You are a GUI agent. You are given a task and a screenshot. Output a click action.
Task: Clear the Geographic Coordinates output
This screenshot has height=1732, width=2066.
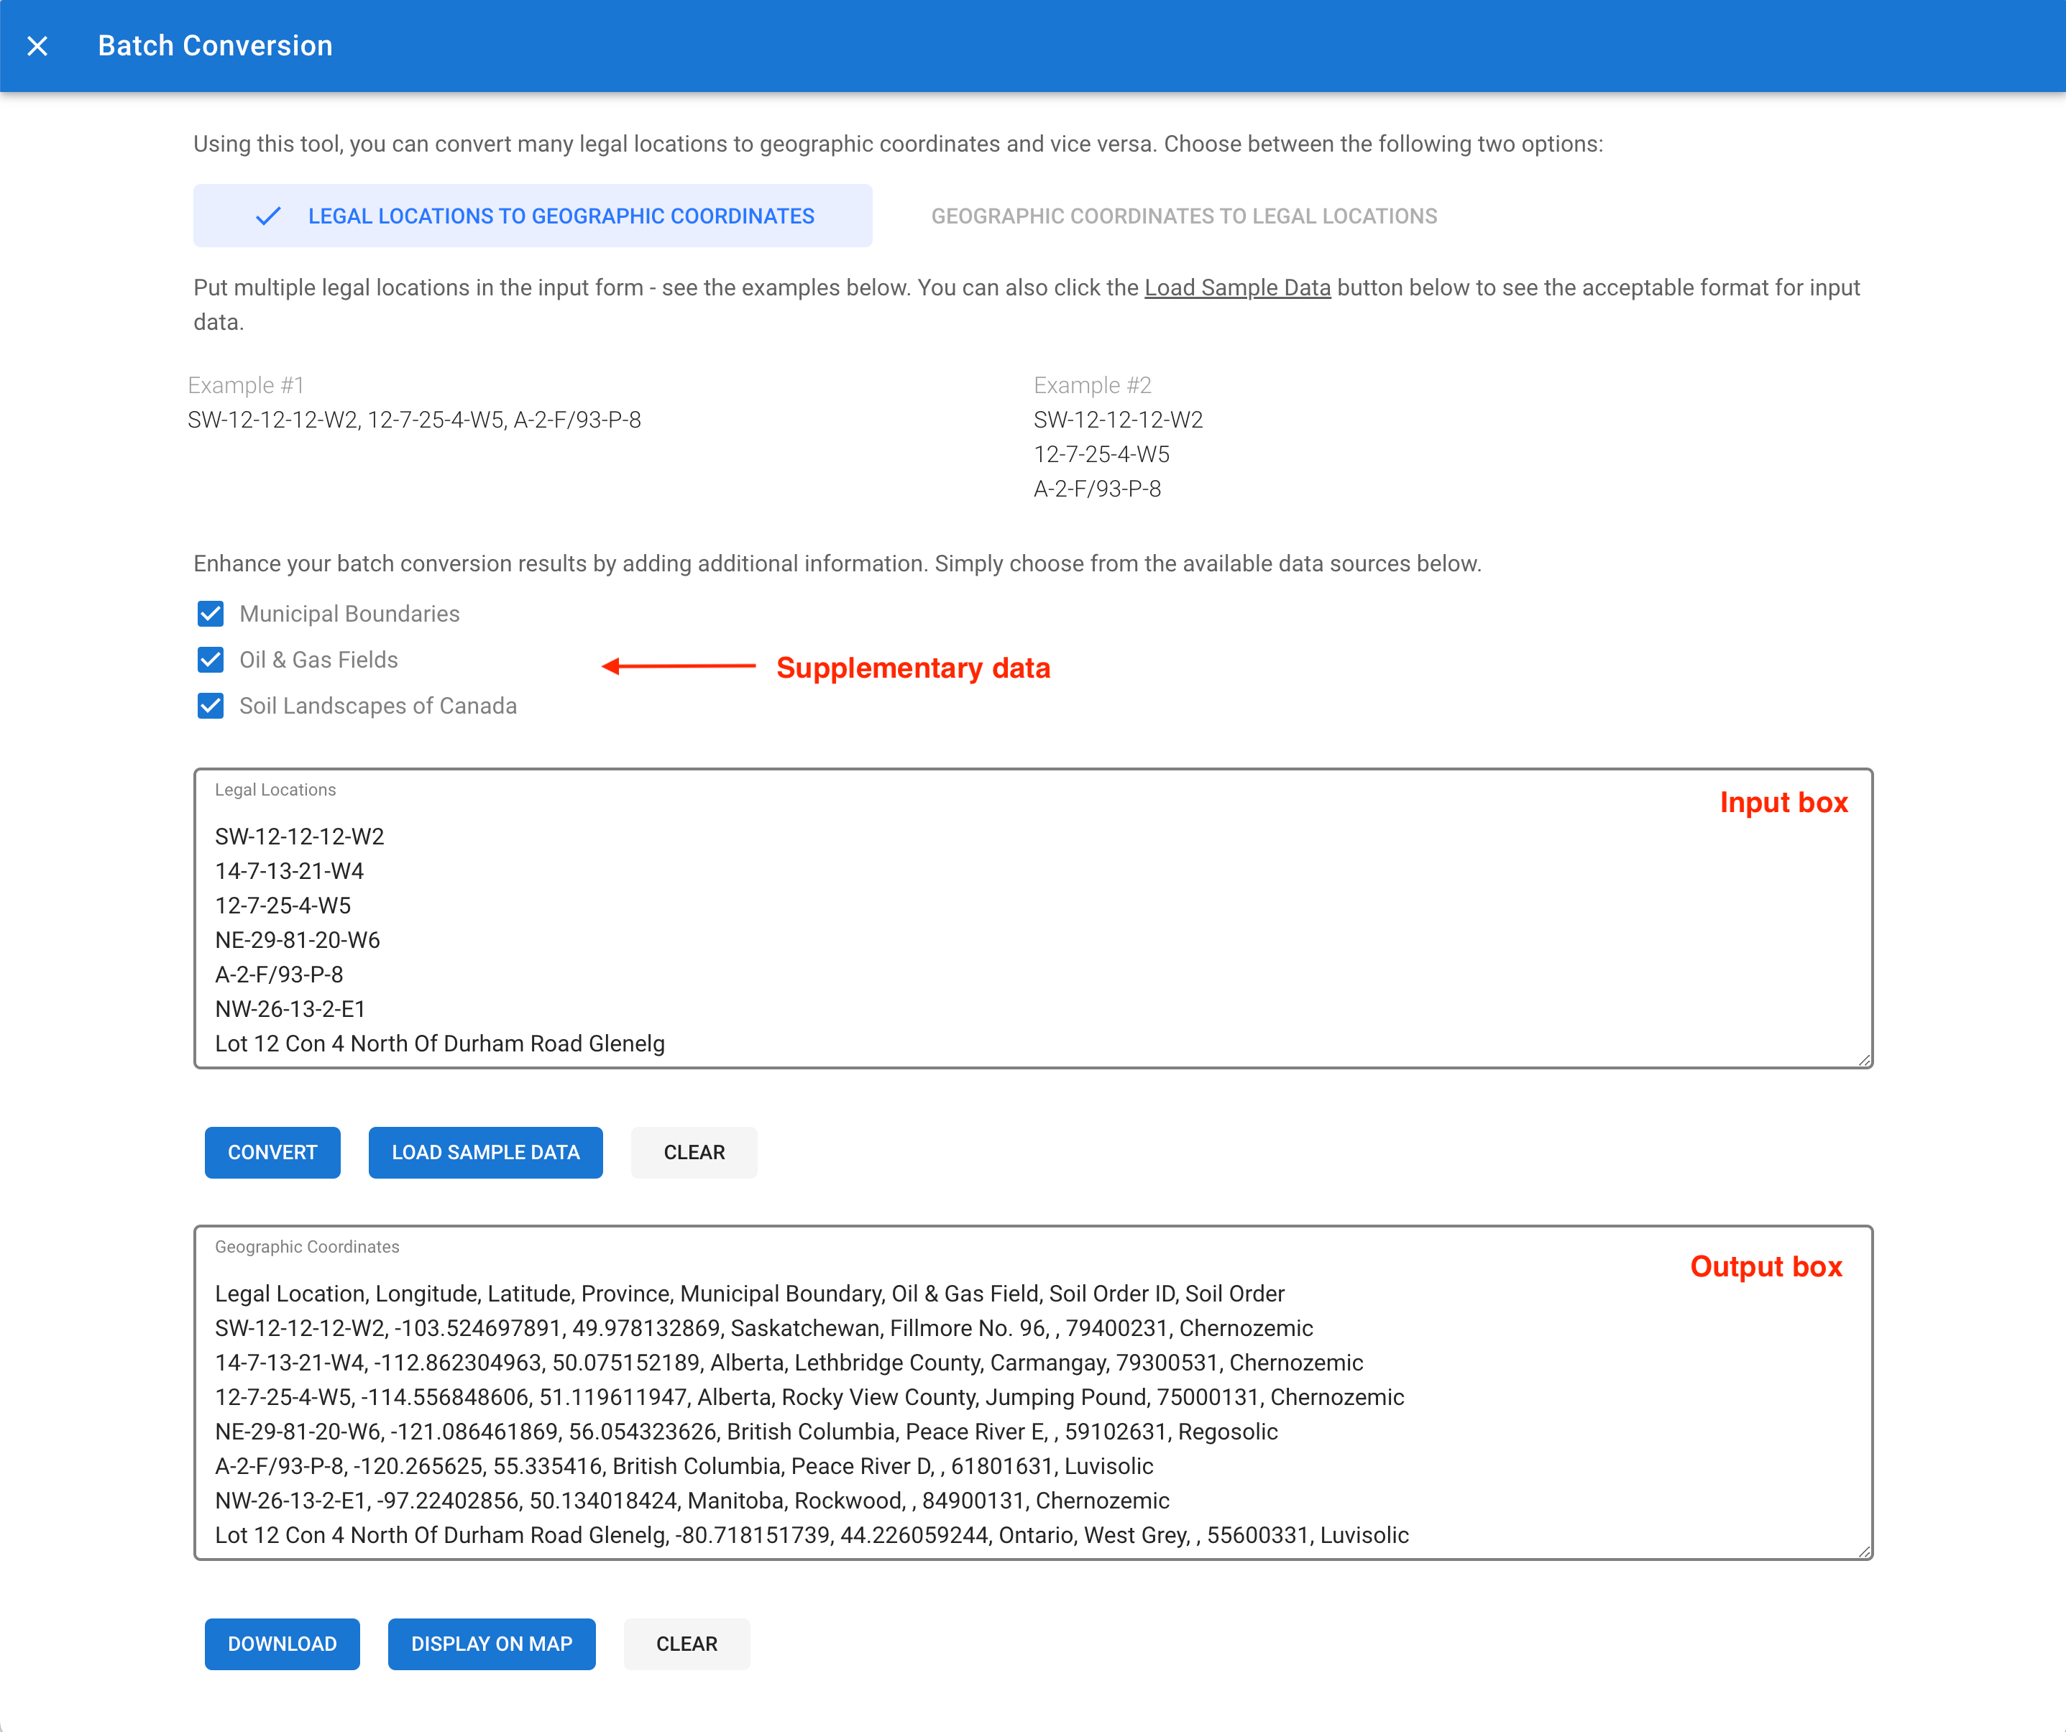tap(687, 1644)
